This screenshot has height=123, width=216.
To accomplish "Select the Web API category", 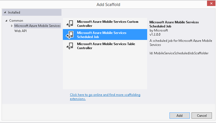I will click(x=20, y=31).
